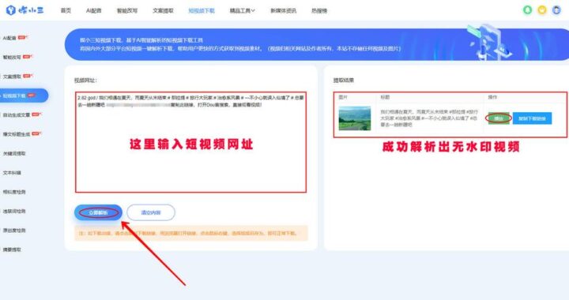Screen dimensions: 569x300
Task: Open 关键词提取 in the left sidebar
Action: click(14, 154)
